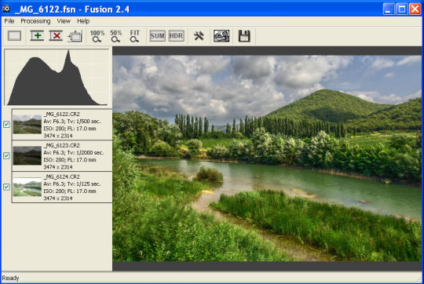Maximize the Fusion 2.4 window
Image resolution: width=424 pixels, height=284 pixels.
pos(402,9)
